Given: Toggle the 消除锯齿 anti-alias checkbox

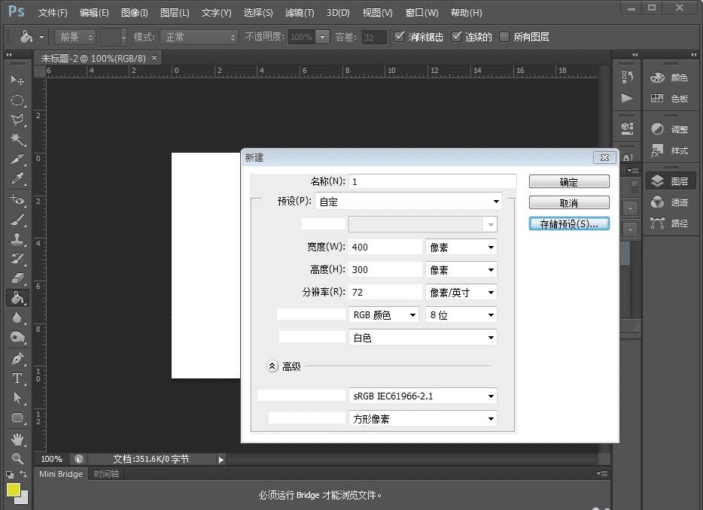Looking at the screenshot, I should tap(400, 37).
